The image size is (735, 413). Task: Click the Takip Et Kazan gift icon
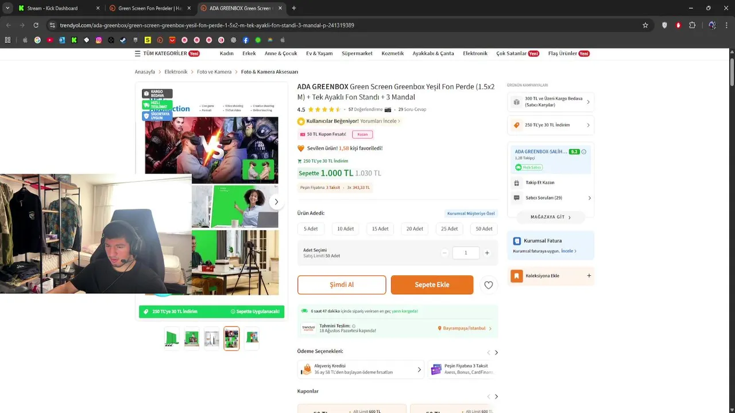[517, 182]
